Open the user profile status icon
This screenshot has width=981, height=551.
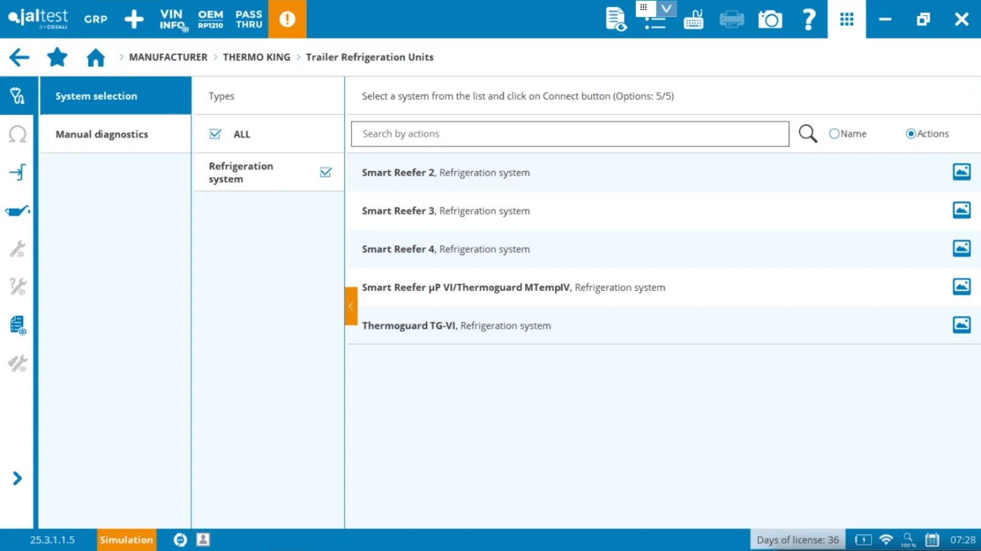click(x=203, y=539)
